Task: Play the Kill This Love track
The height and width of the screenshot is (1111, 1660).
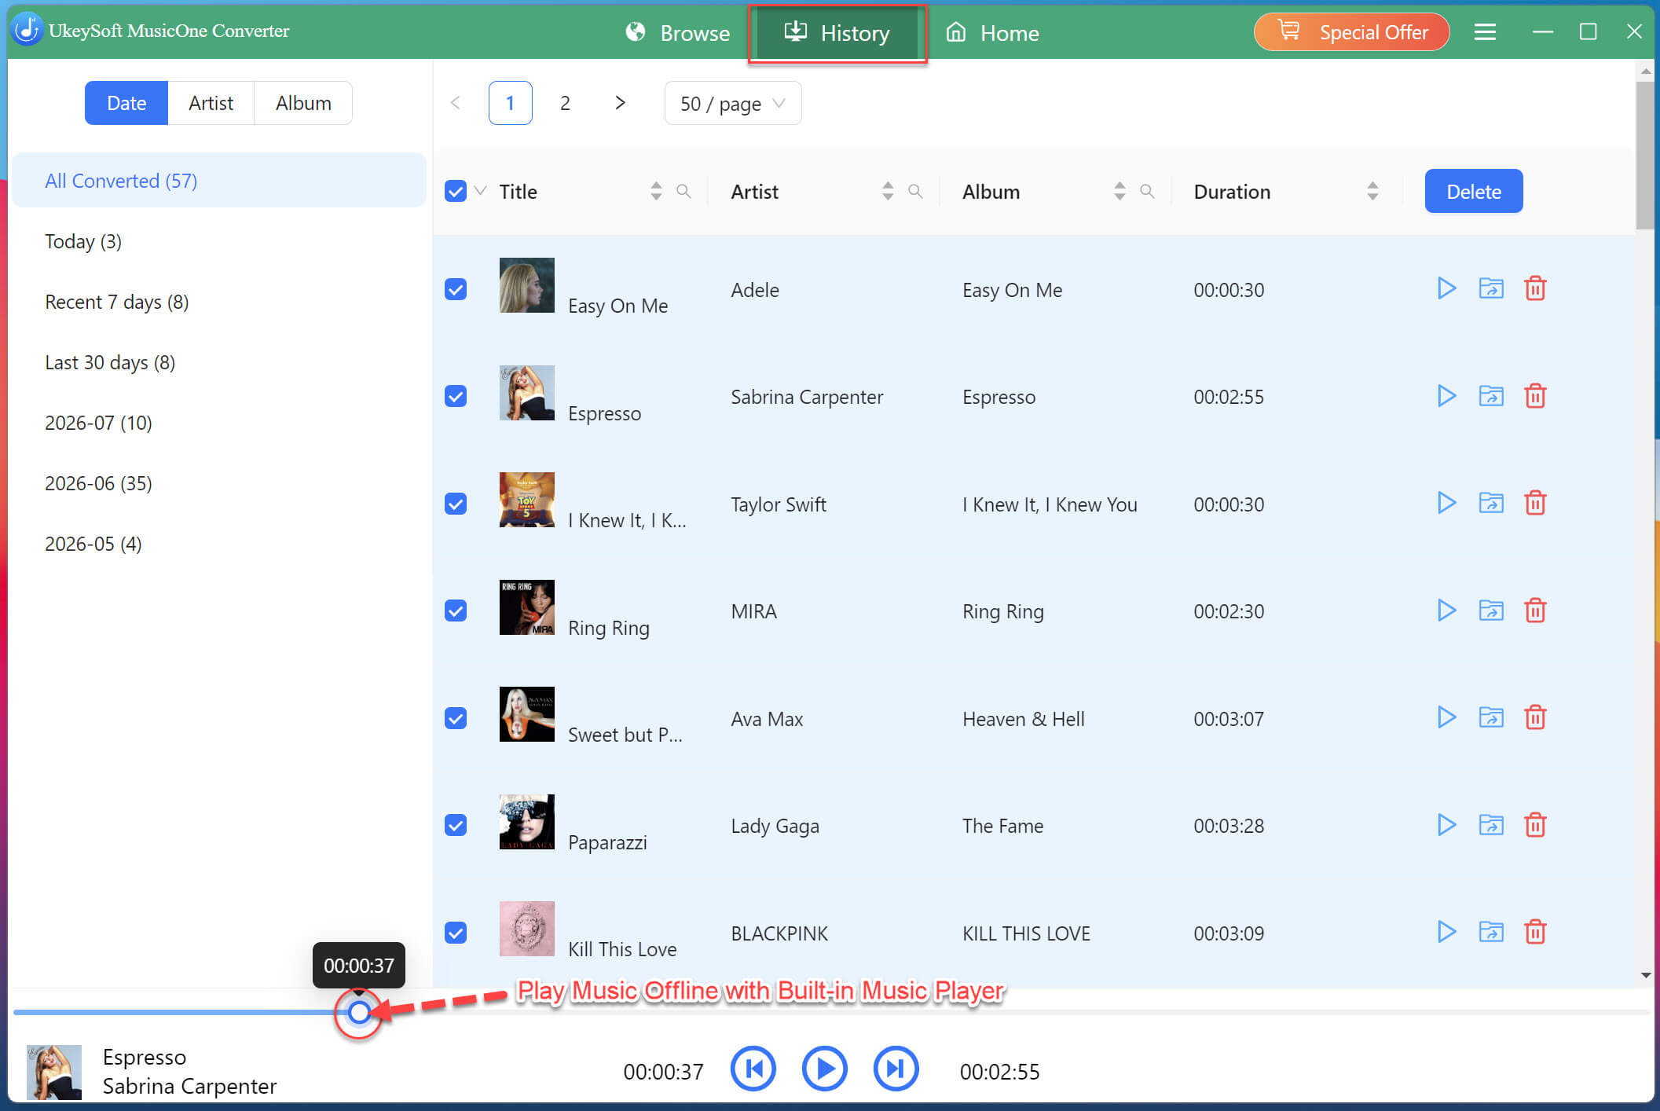Action: 1446,932
